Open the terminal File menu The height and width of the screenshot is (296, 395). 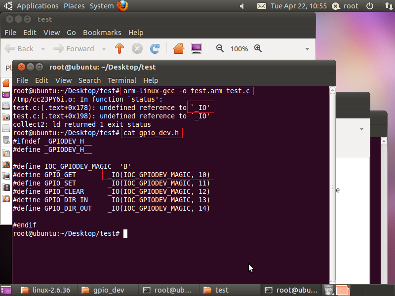click(x=22, y=80)
